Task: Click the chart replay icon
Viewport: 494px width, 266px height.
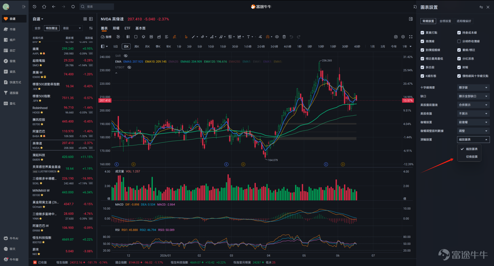Action: point(118,37)
